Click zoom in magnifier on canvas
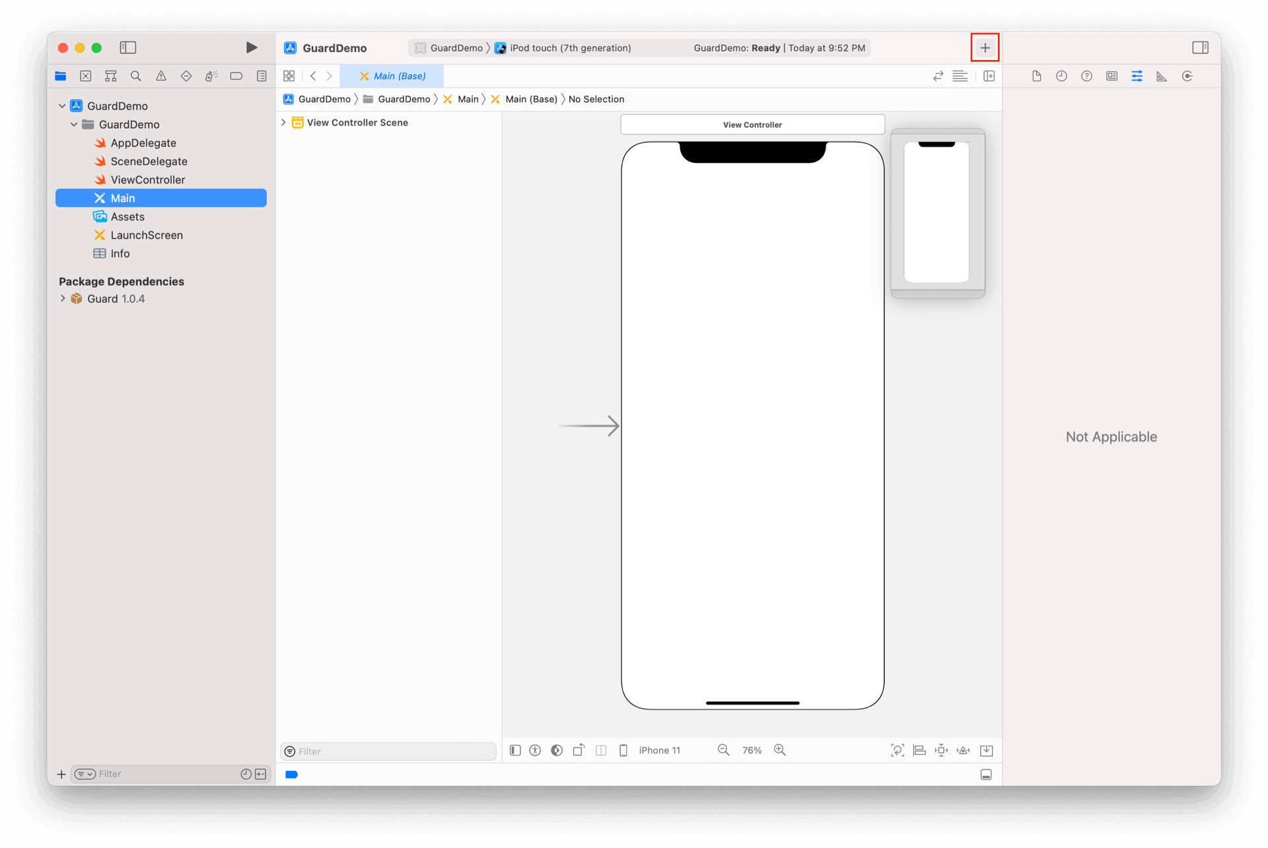This screenshot has height=848, width=1268. (780, 750)
